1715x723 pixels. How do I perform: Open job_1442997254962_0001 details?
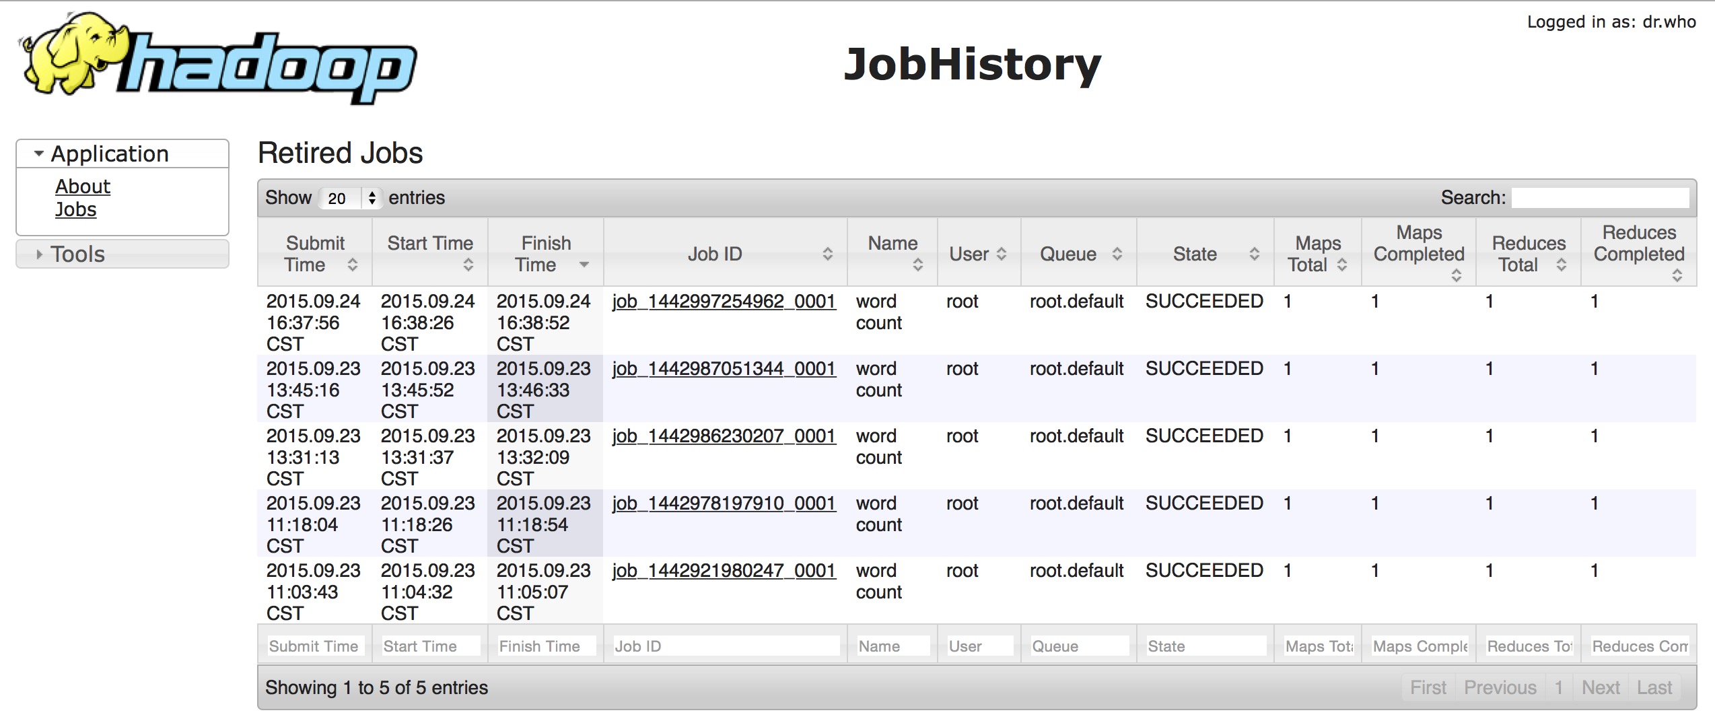tap(724, 301)
